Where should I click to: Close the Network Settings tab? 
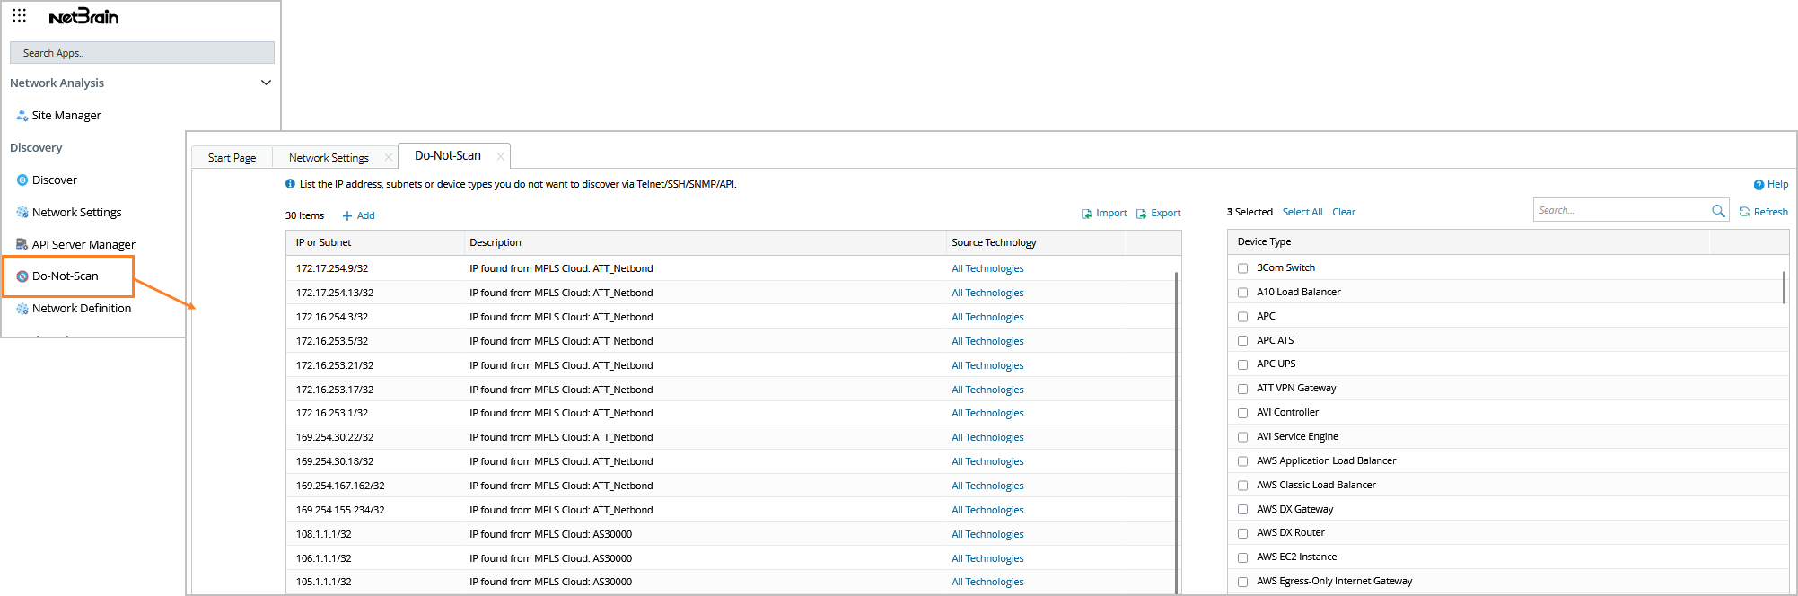[389, 157]
